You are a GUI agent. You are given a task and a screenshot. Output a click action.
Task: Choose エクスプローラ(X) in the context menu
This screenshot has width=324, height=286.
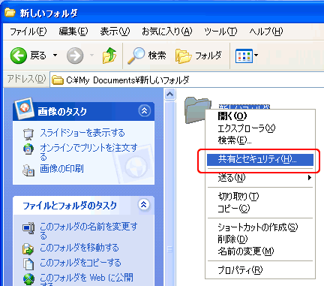pos(260,128)
